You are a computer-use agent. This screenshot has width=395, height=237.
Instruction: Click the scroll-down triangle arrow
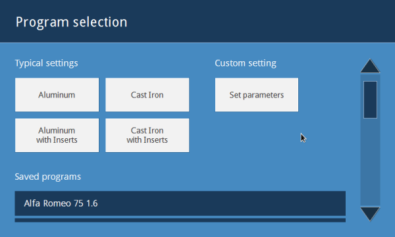point(370,214)
